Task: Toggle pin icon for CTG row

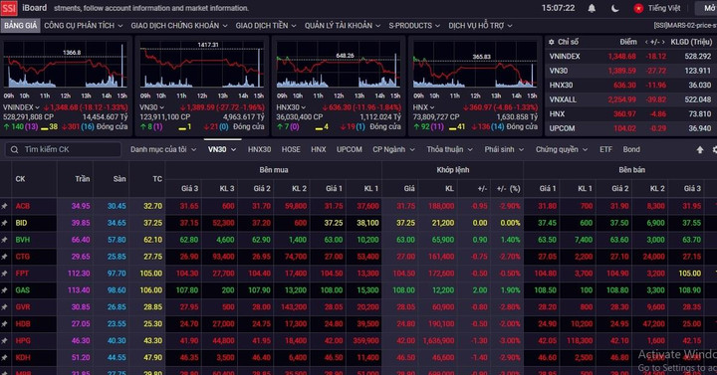Action: click(5, 257)
